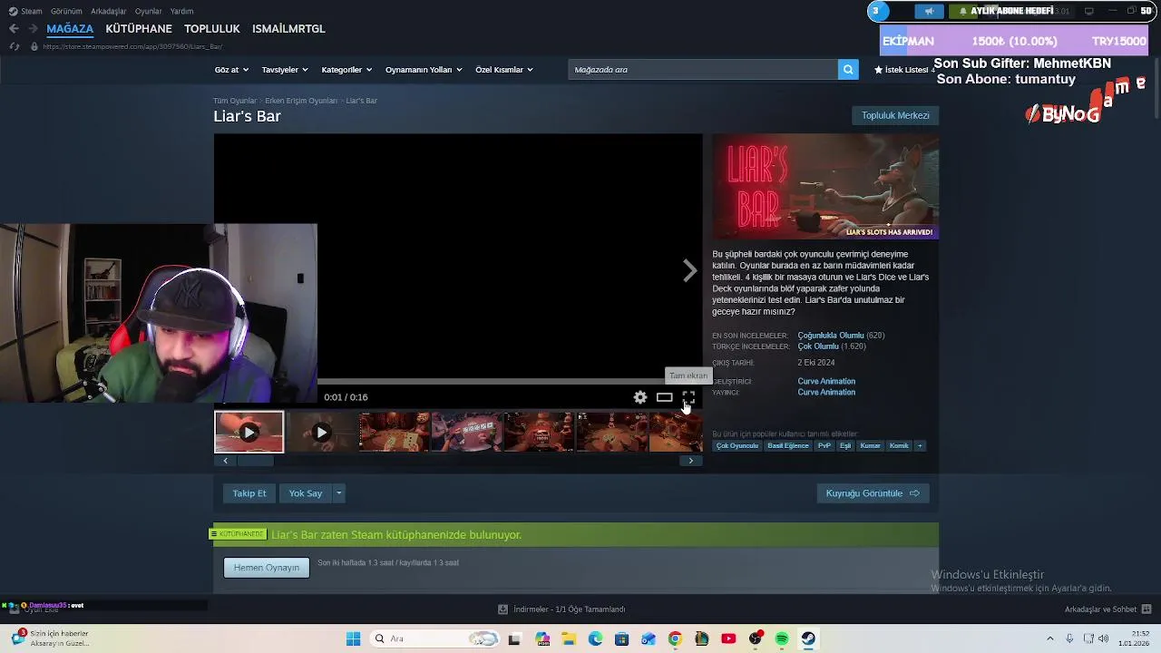Open ISMAİLMRTGL profile tab
The width and height of the screenshot is (1161, 653).
pyautogui.click(x=288, y=29)
